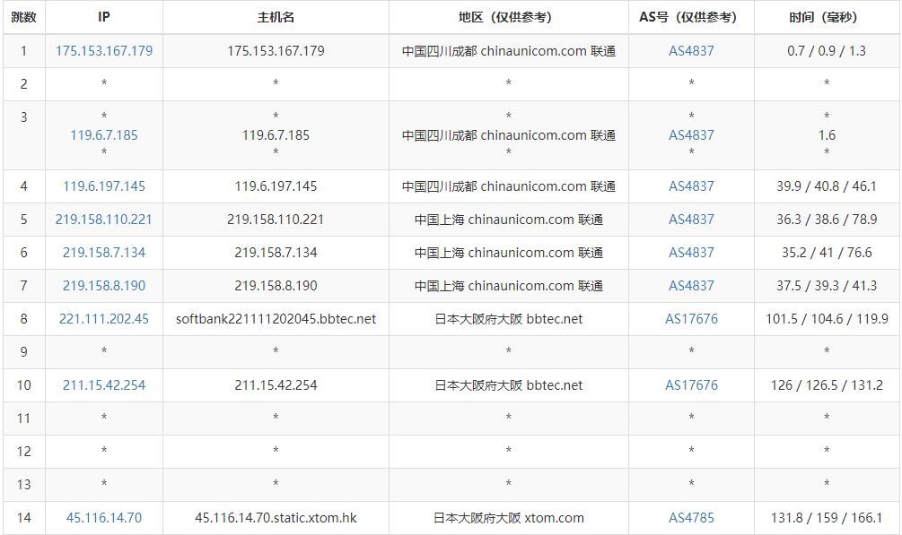Select region 日本大阪府大阪 bbtec.net in hop 8
The image size is (902, 535).
(x=509, y=319)
